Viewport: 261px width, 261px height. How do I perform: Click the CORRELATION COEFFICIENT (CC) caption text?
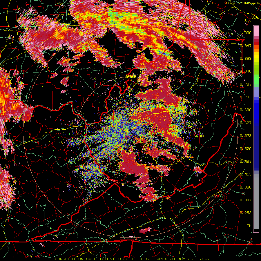[x=92, y=259]
